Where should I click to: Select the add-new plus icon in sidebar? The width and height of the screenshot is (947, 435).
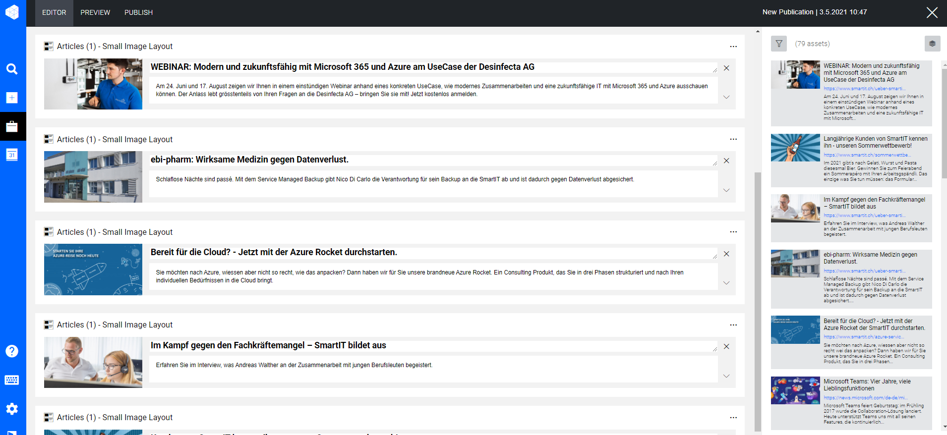point(12,98)
